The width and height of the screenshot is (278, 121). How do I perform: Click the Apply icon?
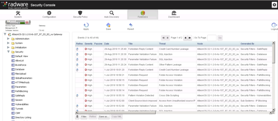pyautogui.click(x=86, y=25)
